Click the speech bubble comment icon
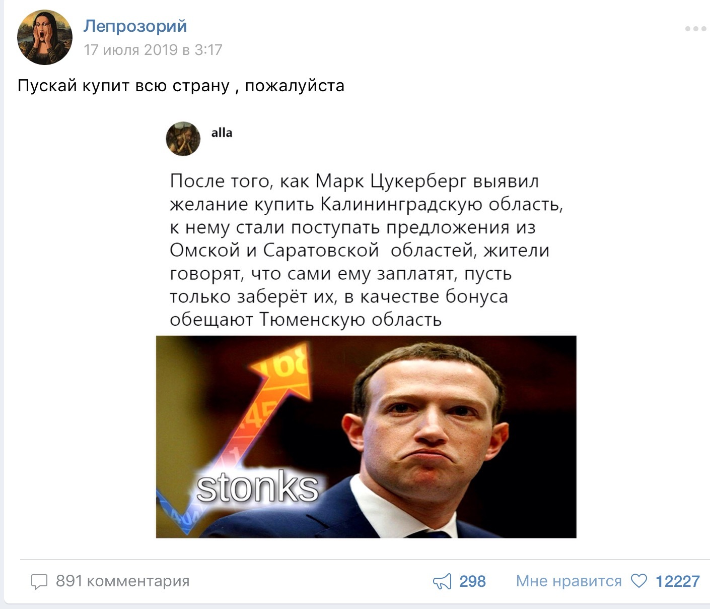Viewport: 710px width, 609px height. pyautogui.click(x=39, y=581)
